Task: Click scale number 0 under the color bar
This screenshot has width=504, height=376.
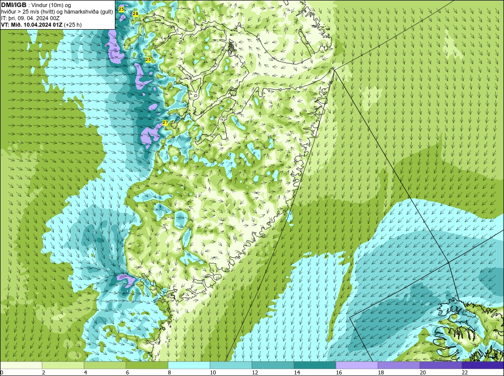Action: pos(2,372)
